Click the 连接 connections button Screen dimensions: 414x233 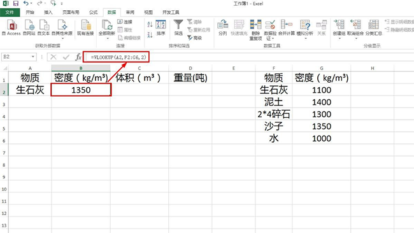pos(125,22)
